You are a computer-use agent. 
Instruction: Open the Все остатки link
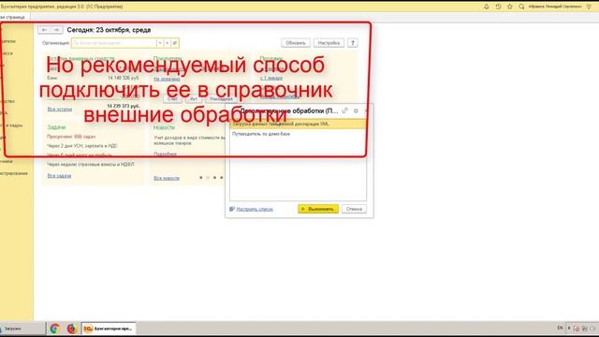(60, 109)
